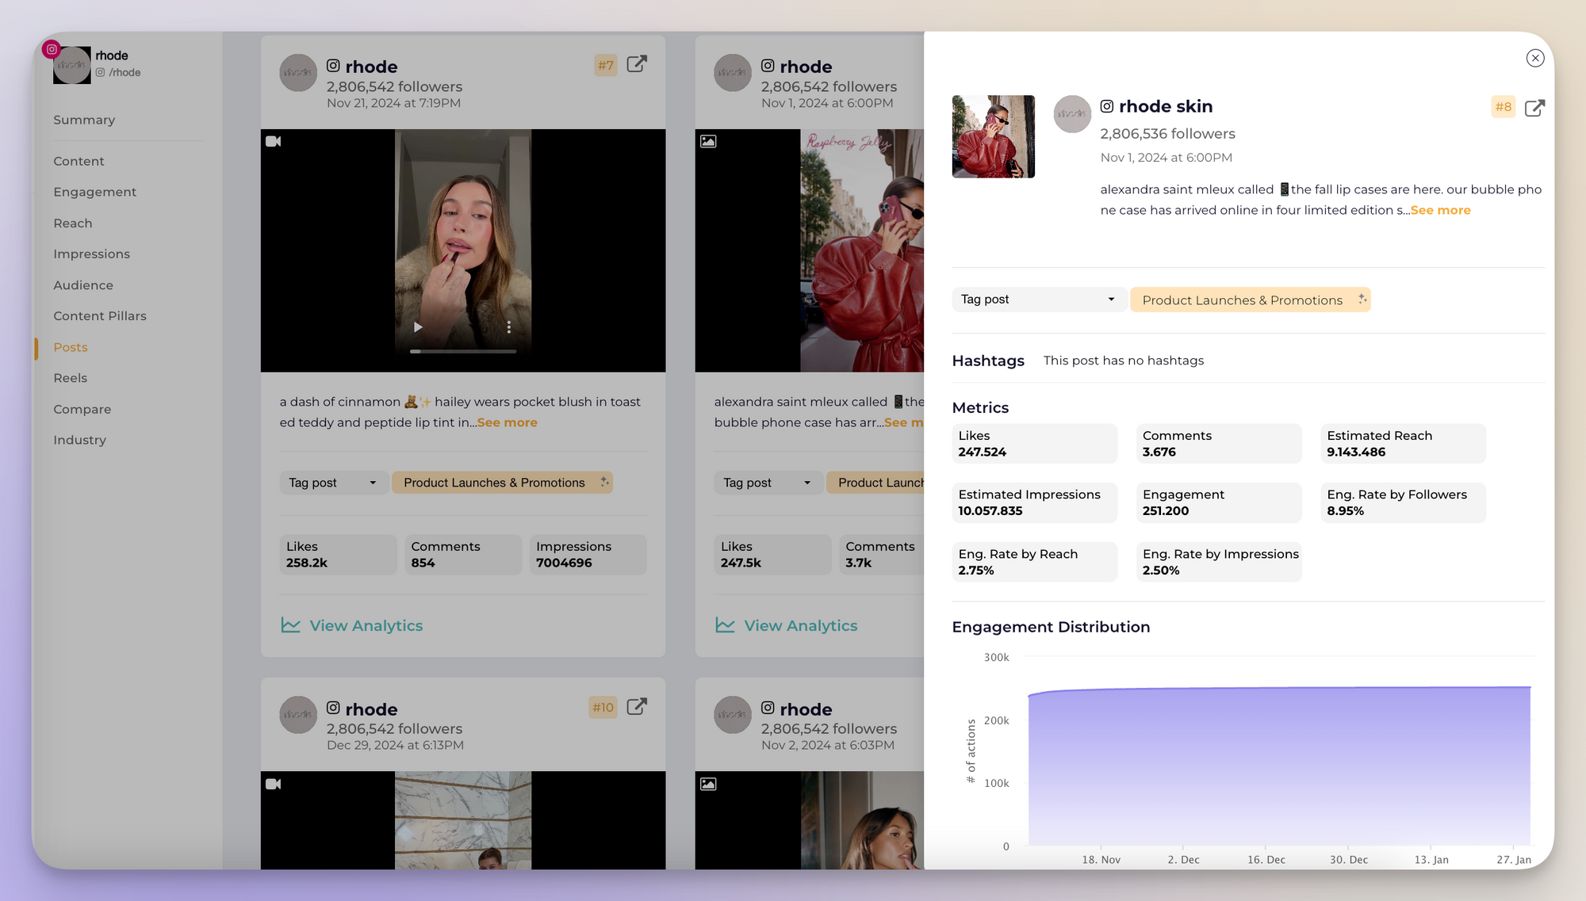This screenshot has width=1586, height=901.
Task: Click the video camera icon on Nov 21 post
Action: tap(274, 141)
